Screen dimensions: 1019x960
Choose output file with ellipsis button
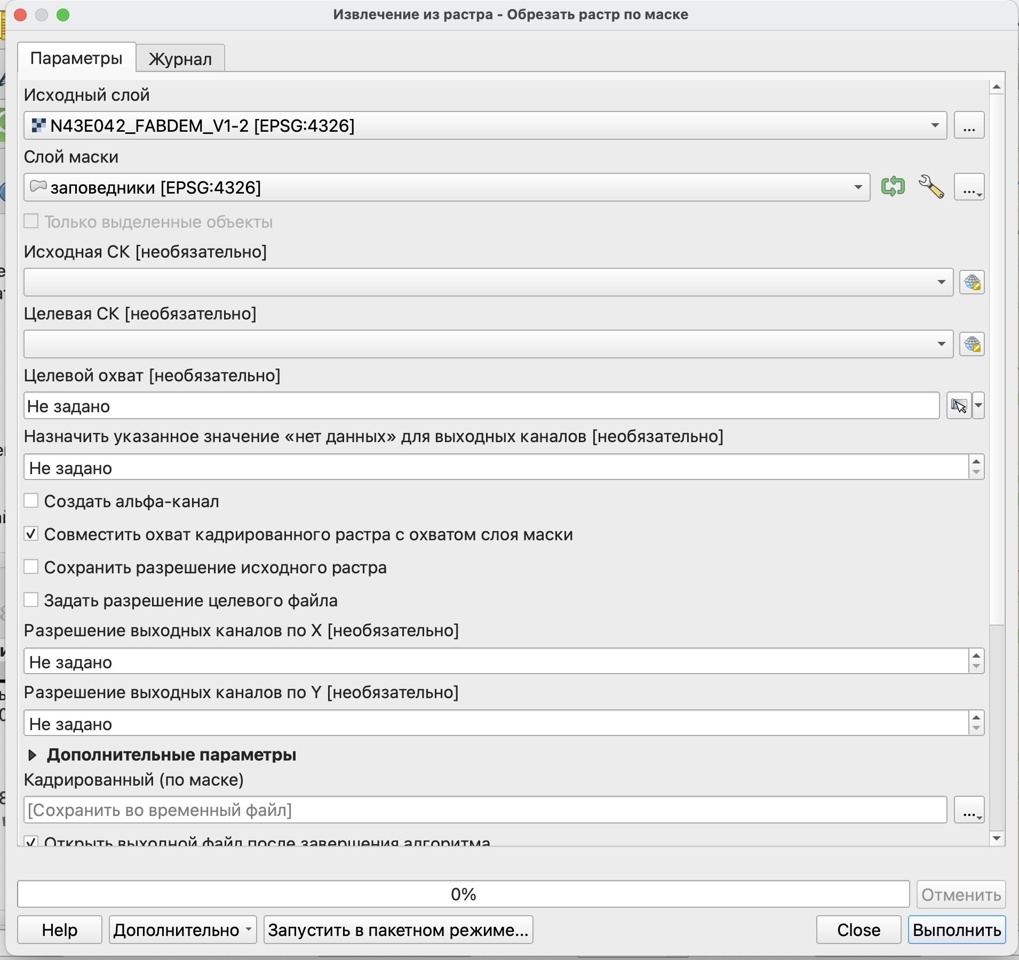(969, 810)
